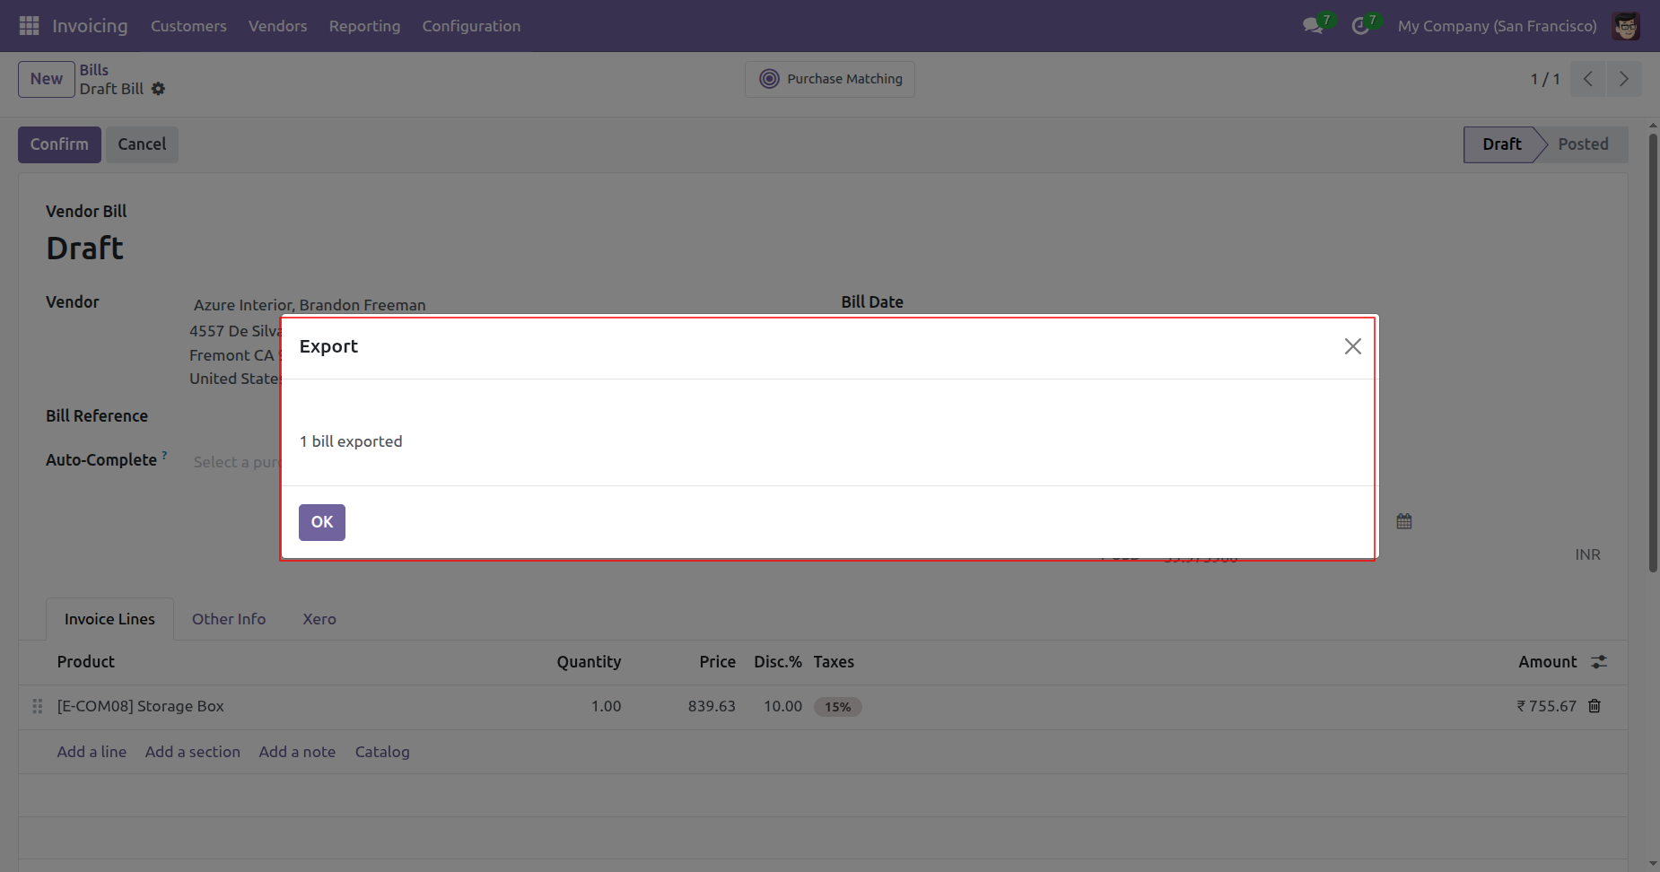Click the New button
The width and height of the screenshot is (1660, 872).
(47, 79)
